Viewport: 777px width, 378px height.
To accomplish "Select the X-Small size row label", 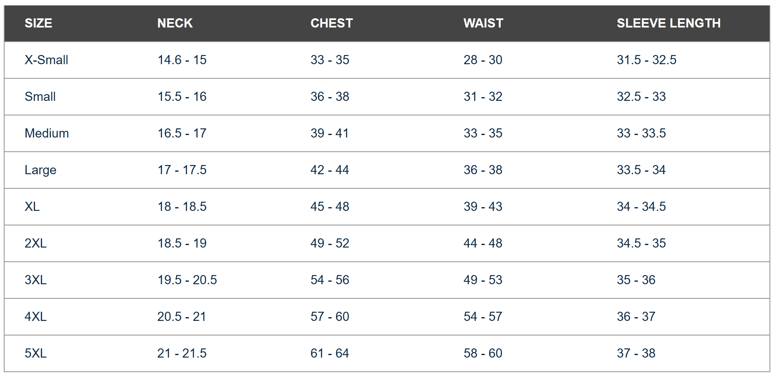I will 46,60.
